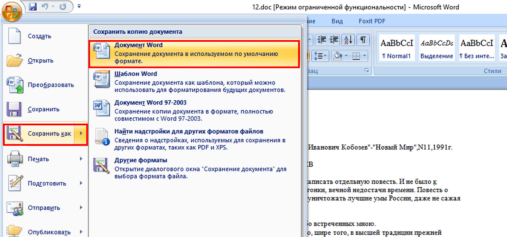Click the Redo arrow in quick access toolbar
This screenshot has height=237, width=507.
coord(63,6)
